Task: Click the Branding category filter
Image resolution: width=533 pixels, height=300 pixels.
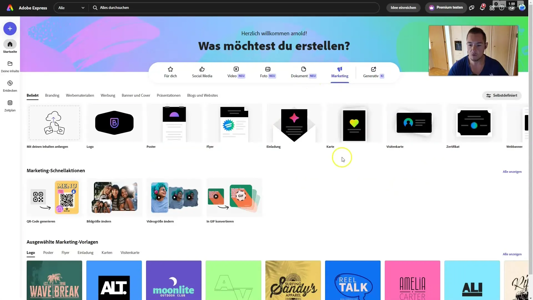Action: (52, 95)
